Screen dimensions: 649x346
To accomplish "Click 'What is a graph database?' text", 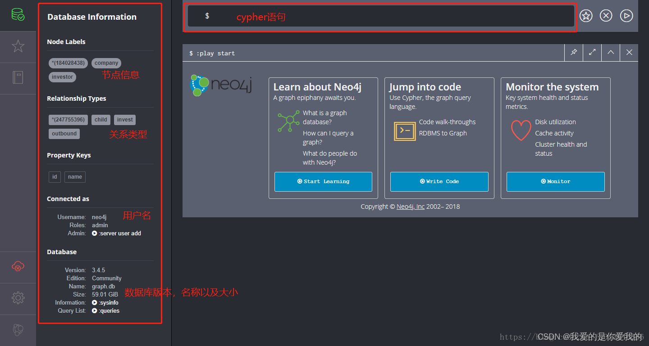I will point(324,117).
